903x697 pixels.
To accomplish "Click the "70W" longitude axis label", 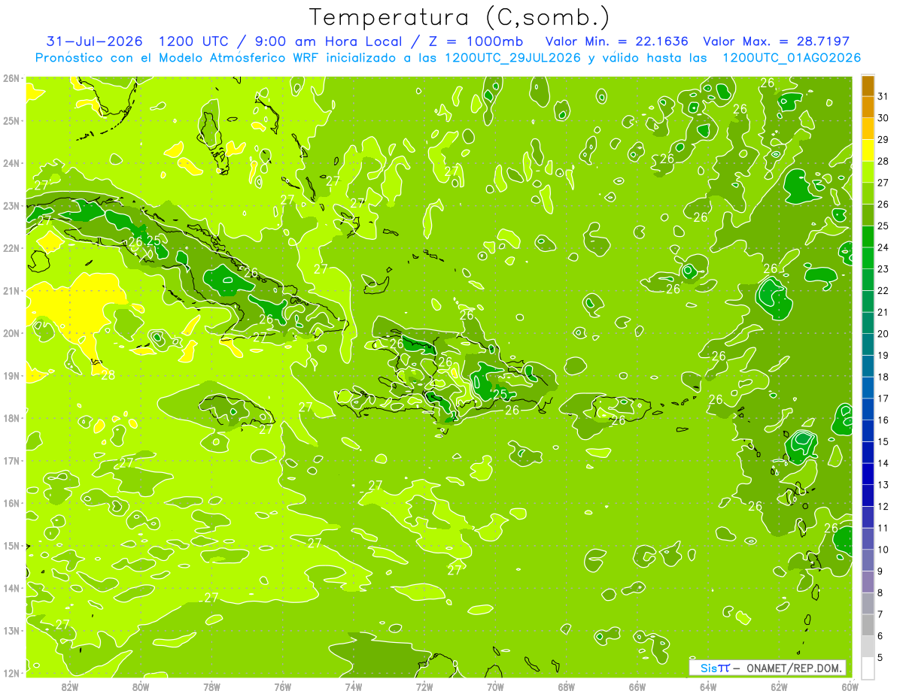I will click(495, 686).
